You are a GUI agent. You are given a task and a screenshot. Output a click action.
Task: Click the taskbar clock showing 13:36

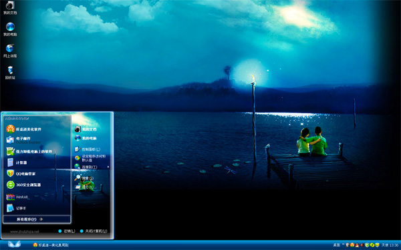[394, 245]
